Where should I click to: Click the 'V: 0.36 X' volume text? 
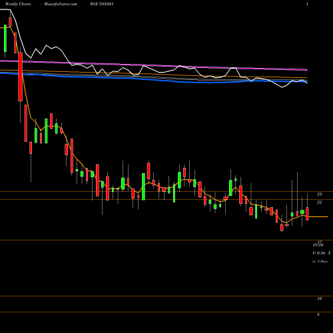pyautogui.click(x=322, y=253)
